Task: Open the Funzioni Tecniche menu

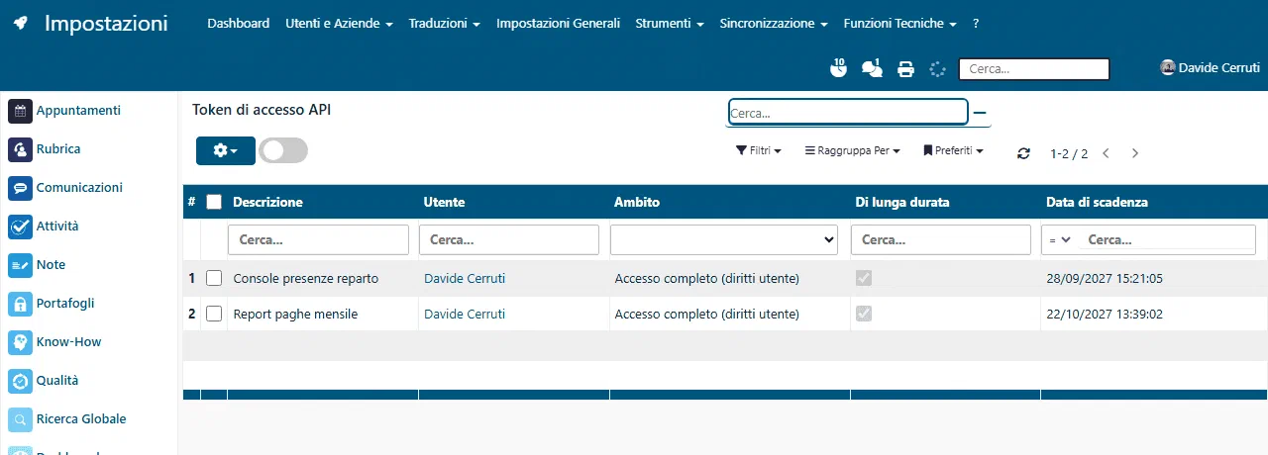Action: click(x=900, y=24)
